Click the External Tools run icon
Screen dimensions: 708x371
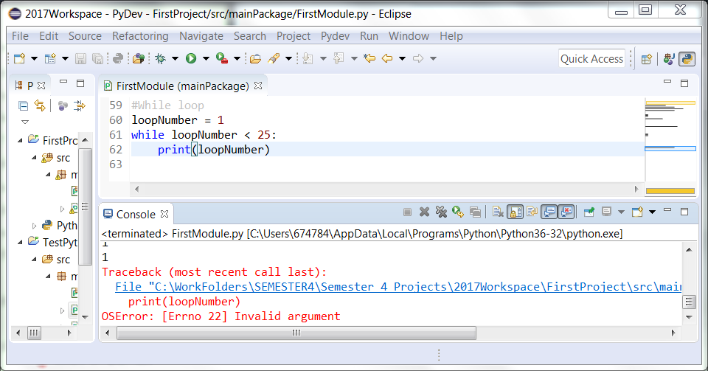coord(222,58)
